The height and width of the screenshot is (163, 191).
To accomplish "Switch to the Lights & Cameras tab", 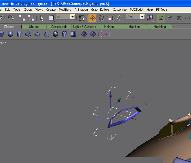I will (85, 27).
